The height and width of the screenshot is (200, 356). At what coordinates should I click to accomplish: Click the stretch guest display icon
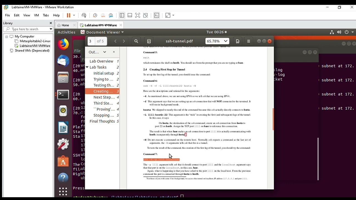pyautogui.click(x=168, y=15)
